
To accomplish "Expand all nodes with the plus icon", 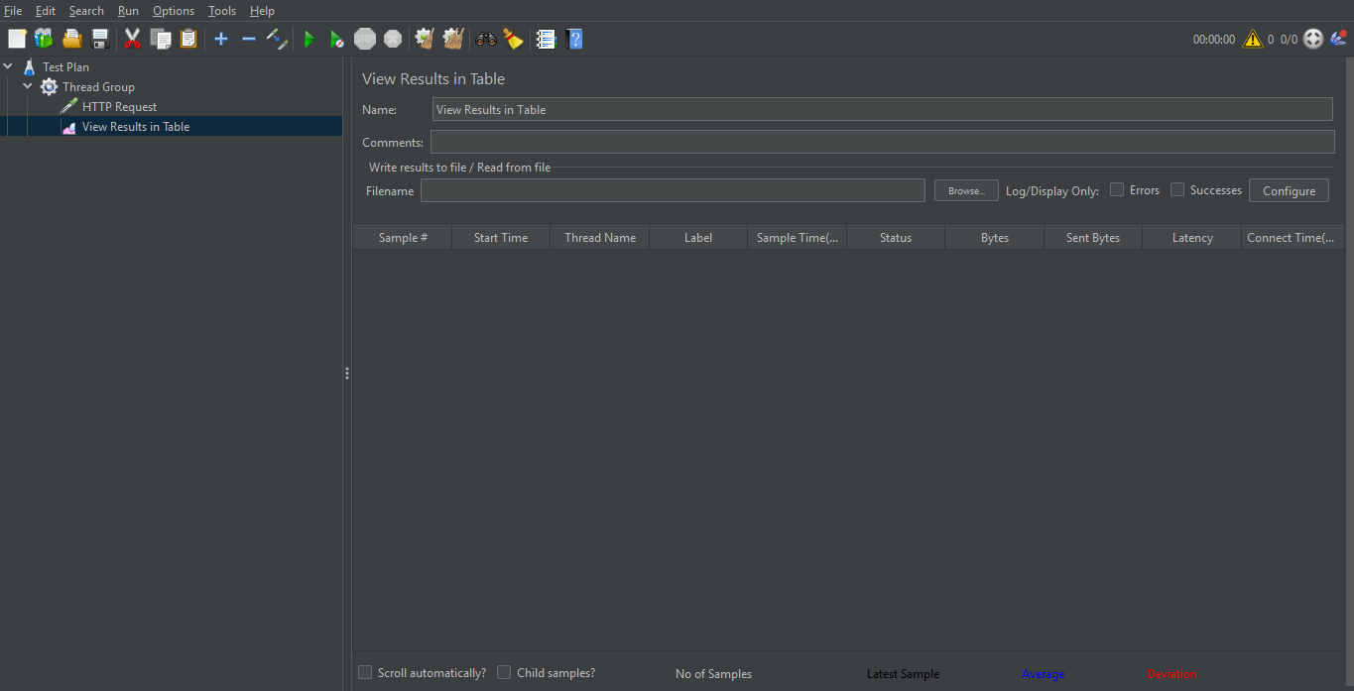I will click(x=221, y=39).
